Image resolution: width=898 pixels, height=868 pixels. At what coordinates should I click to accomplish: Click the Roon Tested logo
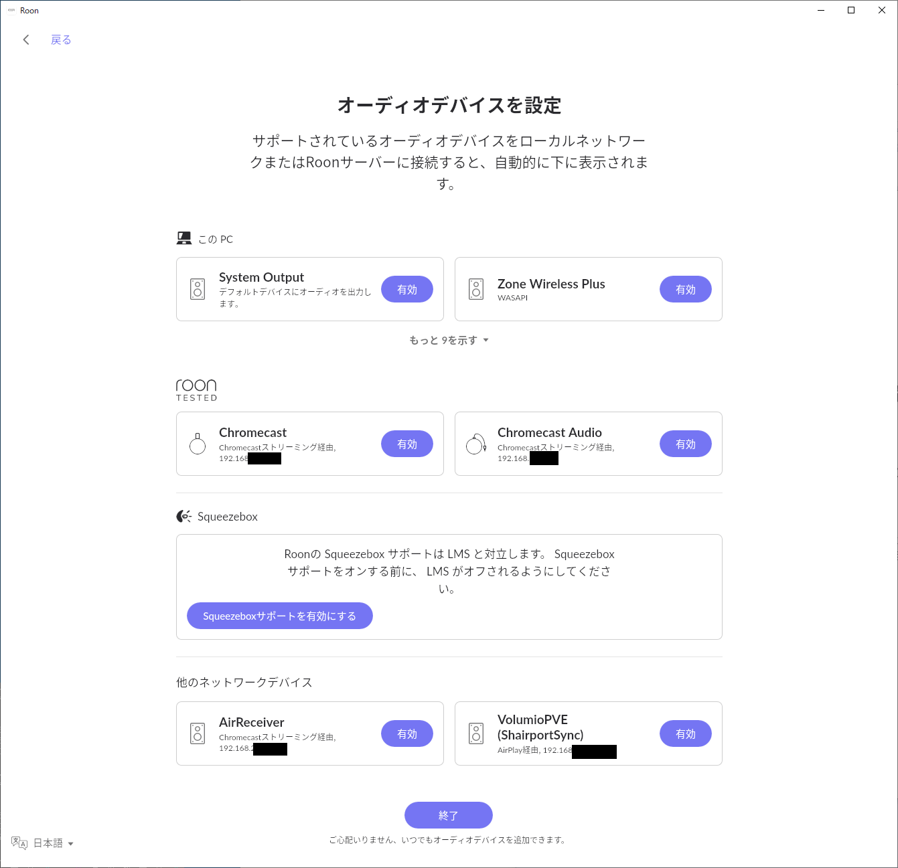[x=196, y=389]
